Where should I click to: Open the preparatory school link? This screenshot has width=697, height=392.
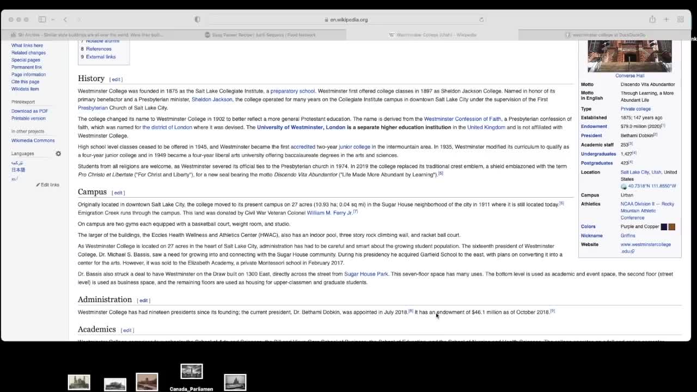coord(292,91)
